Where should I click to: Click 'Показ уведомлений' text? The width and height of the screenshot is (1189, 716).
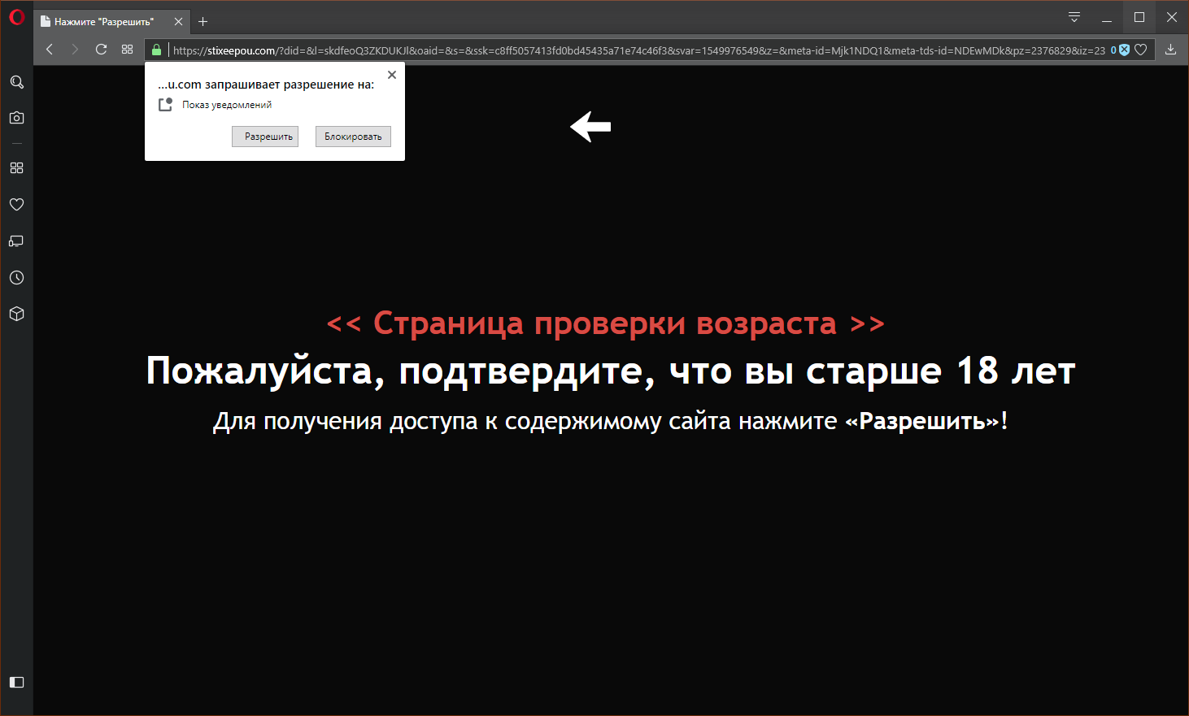[227, 105]
